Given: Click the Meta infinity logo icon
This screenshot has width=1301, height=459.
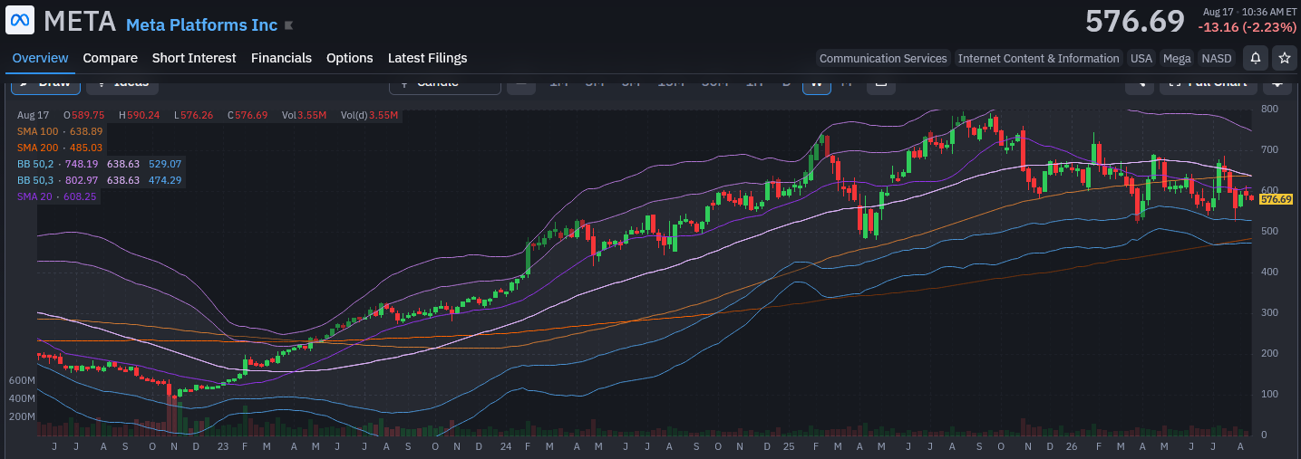Looking at the screenshot, I should pyautogui.click(x=20, y=20).
